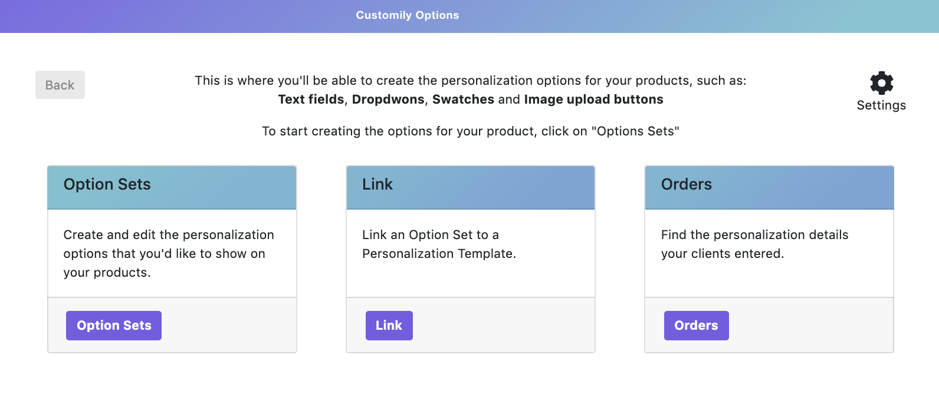The height and width of the screenshot is (411, 939).
Task: Click the Settings label under the gear
Action: click(881, 105)
